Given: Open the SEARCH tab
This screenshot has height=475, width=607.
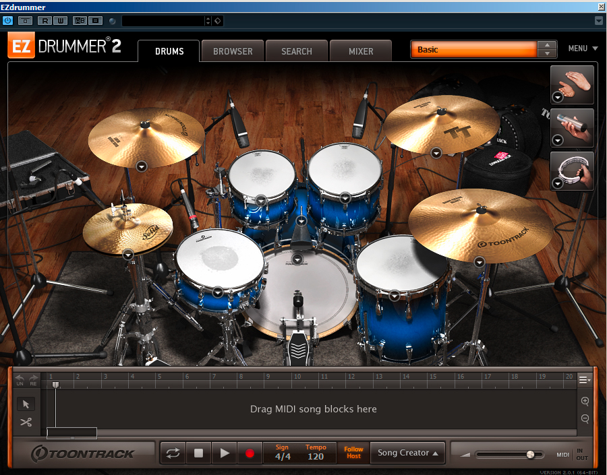Looking at the screenshot, I should (297, 51).
